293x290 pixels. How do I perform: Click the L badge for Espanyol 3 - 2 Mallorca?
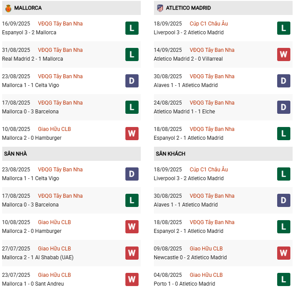132,28
